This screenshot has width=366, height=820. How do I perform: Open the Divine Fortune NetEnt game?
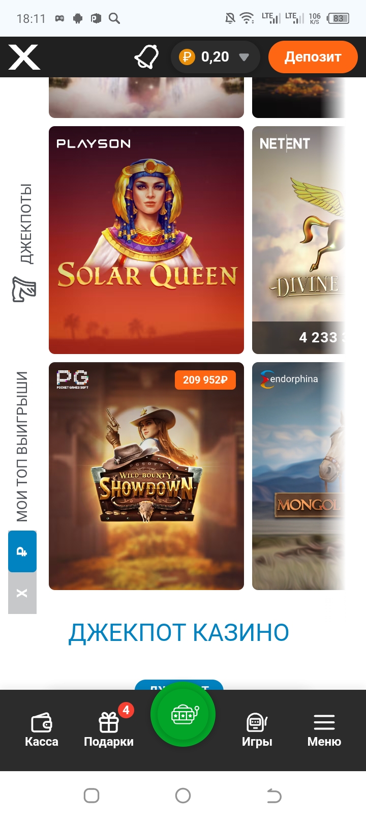tap(299, 240)
